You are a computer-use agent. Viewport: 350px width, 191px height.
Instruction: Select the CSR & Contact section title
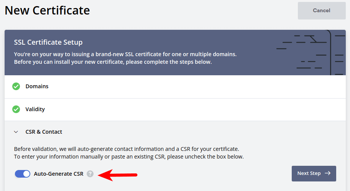(x=44, y=132)
